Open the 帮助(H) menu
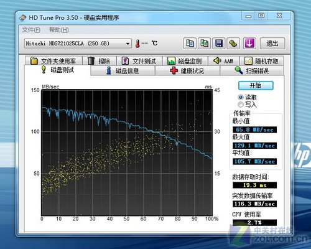The height and width of the screenshot is (249, 311). pyautogui.click(x=58, y=30)
